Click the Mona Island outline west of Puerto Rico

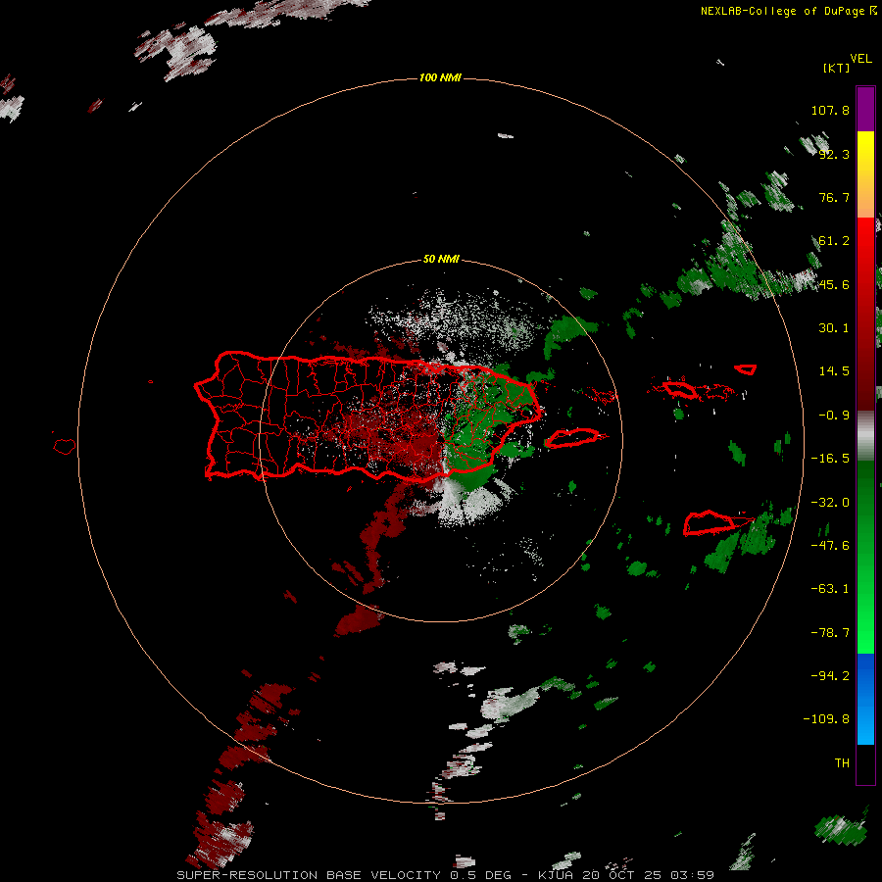point(65,447)
